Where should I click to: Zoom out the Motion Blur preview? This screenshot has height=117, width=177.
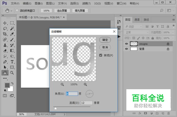[x=62, y=84]
